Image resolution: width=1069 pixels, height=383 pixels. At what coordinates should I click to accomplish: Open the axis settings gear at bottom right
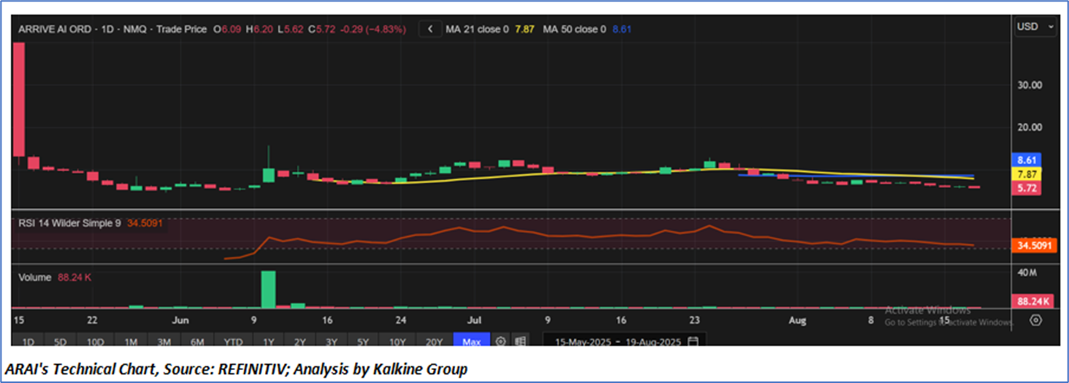(1036, 320)
